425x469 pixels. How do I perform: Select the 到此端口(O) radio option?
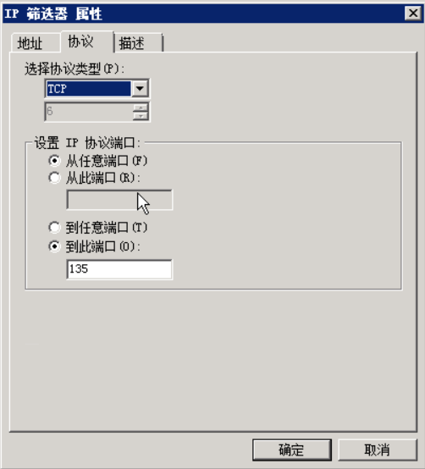[54, 246]
